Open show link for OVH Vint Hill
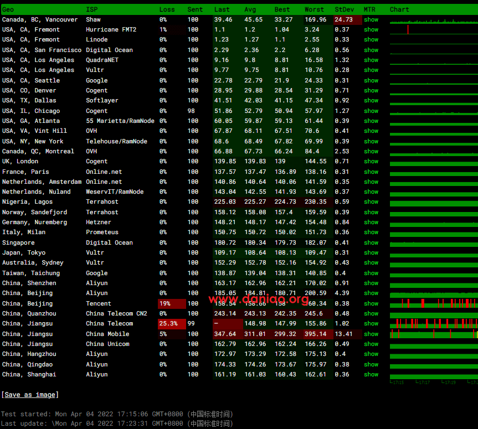This screenshot has width=478, height=429. [371, 131]
